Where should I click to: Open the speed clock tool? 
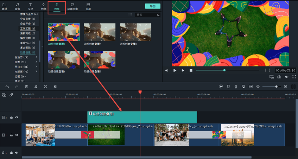pyautogui.click(x=45, y=87)
